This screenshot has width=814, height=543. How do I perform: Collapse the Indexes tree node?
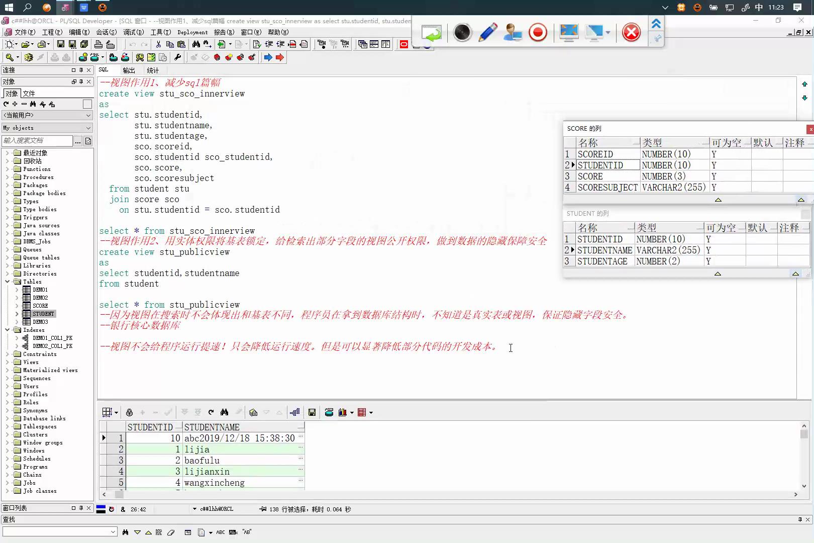coord(8,330)
